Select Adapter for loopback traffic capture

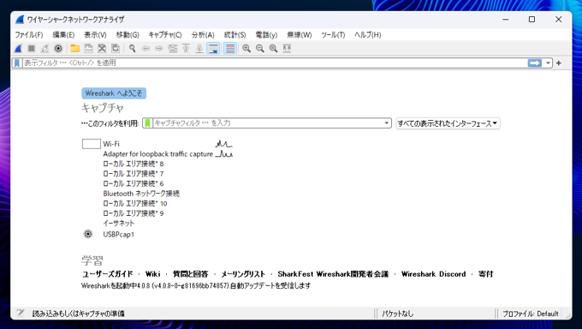(158, 154)
